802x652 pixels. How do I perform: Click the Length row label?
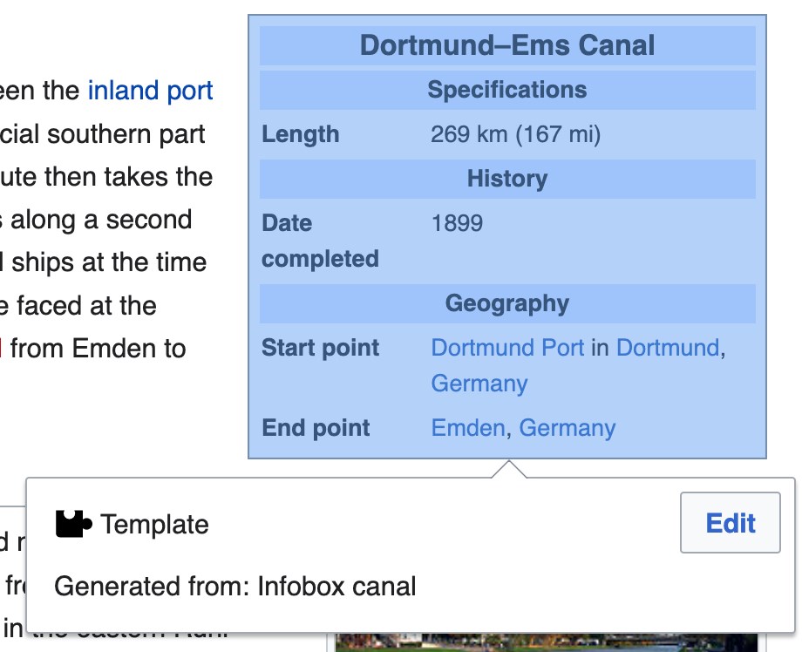[x=301, y=134]
